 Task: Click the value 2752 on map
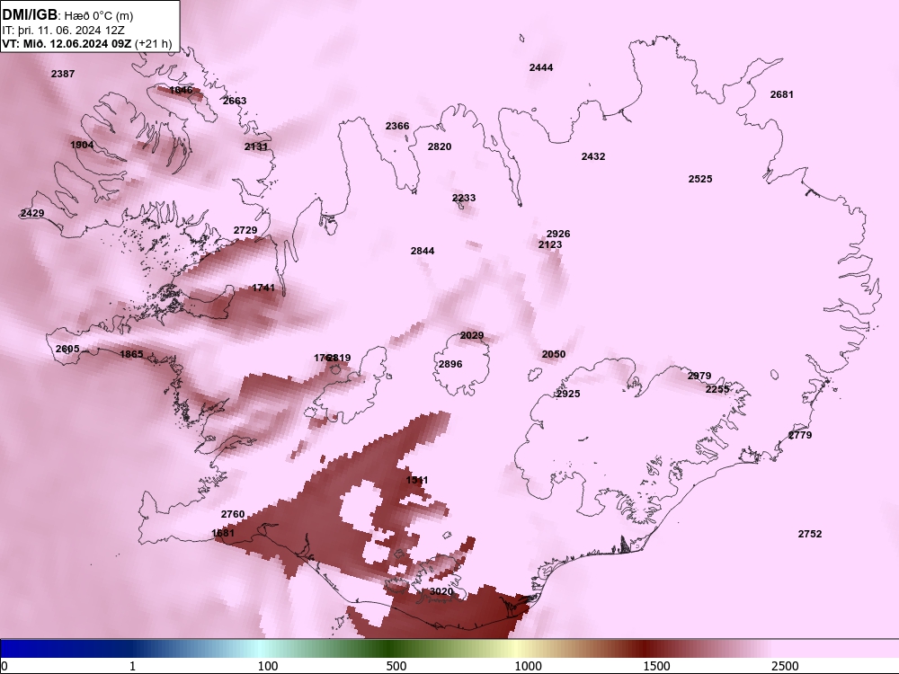(810, 534)
